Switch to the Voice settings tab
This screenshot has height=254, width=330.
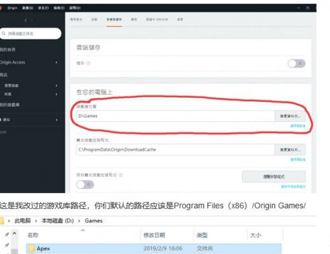(180, 19)
